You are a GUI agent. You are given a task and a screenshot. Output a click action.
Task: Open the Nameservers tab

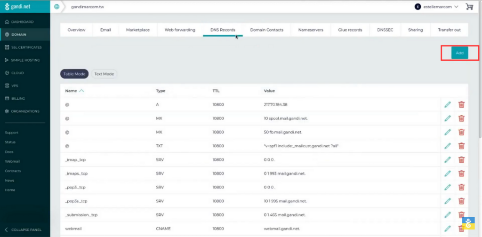(311, 30)
